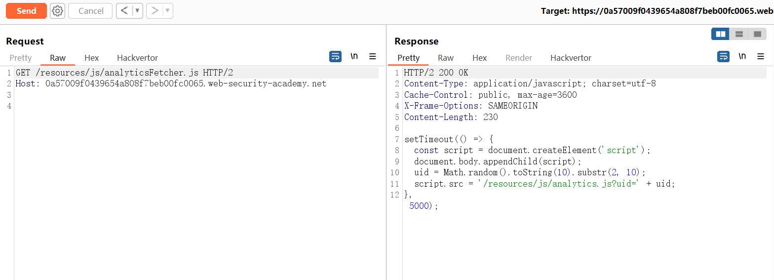This screenshot has width=774, height=280.
Task: Open Request panel hamburger options menu
Action: tap(373, 56)
